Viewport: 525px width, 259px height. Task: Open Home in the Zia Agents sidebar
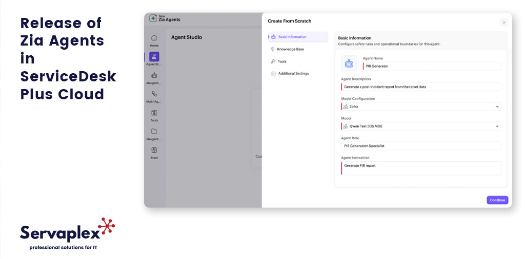coord(154,40)
